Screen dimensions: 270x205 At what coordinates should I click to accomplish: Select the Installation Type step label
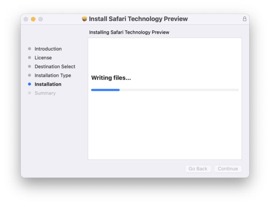53,75
